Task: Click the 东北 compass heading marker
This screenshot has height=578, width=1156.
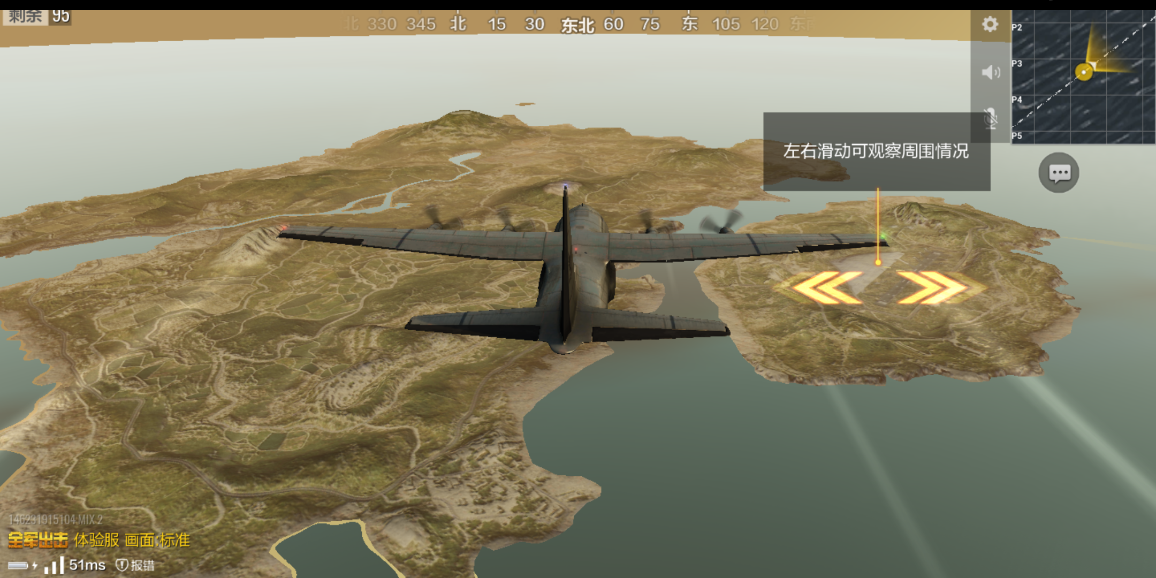Action: (x=577, y=25)
